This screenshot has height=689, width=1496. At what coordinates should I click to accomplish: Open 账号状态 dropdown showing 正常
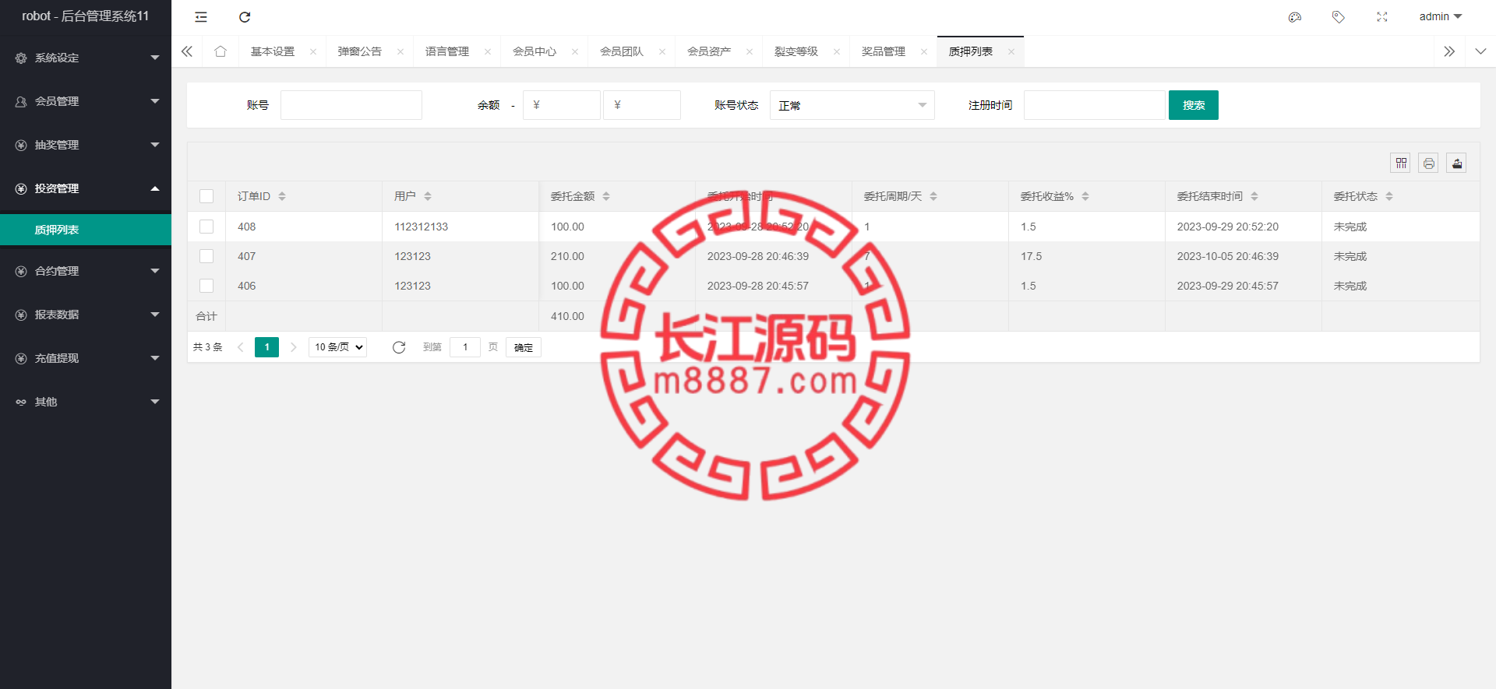pyautogui.click(x=852, y=105)
